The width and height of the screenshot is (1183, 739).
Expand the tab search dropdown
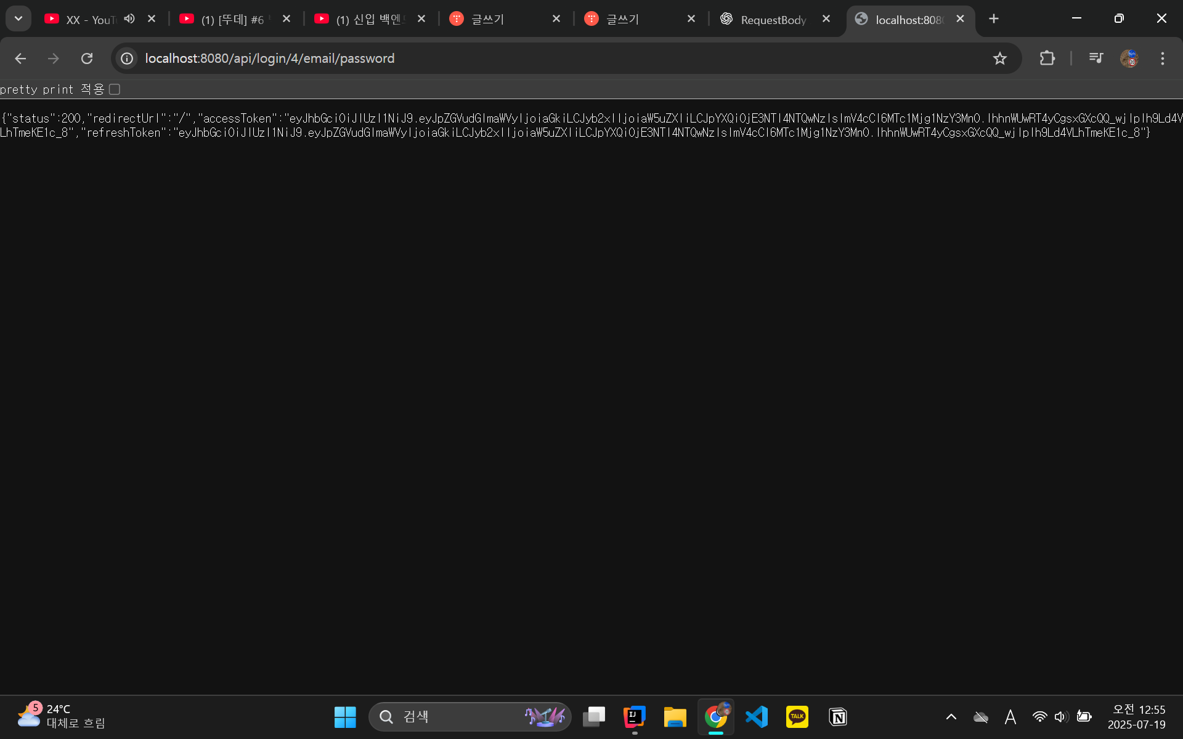pyautogui.click(x=18, y=19)
